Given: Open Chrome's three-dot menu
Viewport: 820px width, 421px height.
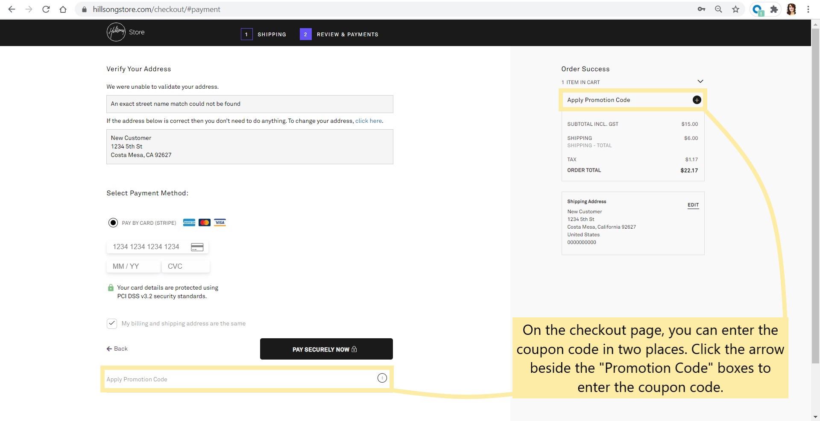Looking at the screenshot, I should point(808,9).
